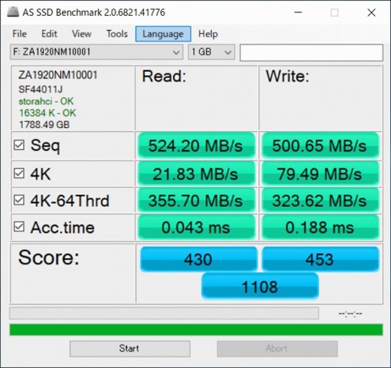Screen dimensions: 391x368
Task: Click the green progress bar
Action: point(196,329)
